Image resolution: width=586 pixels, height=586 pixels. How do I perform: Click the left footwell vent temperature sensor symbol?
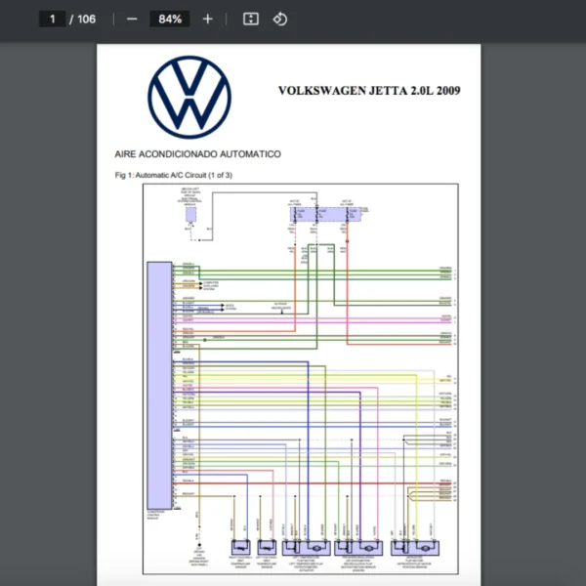click(266, 549)
